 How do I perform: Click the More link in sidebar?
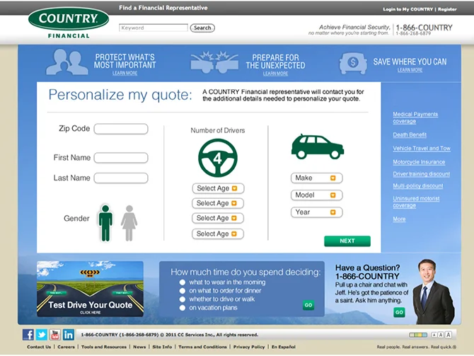point(399,219)
